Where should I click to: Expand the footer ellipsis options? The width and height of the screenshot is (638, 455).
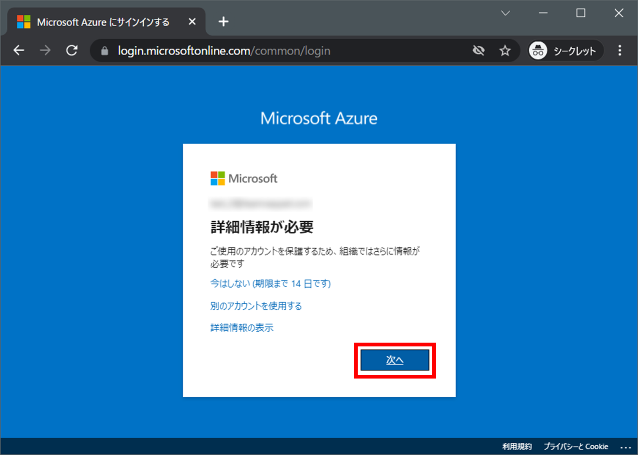click(x=625, y=447)
